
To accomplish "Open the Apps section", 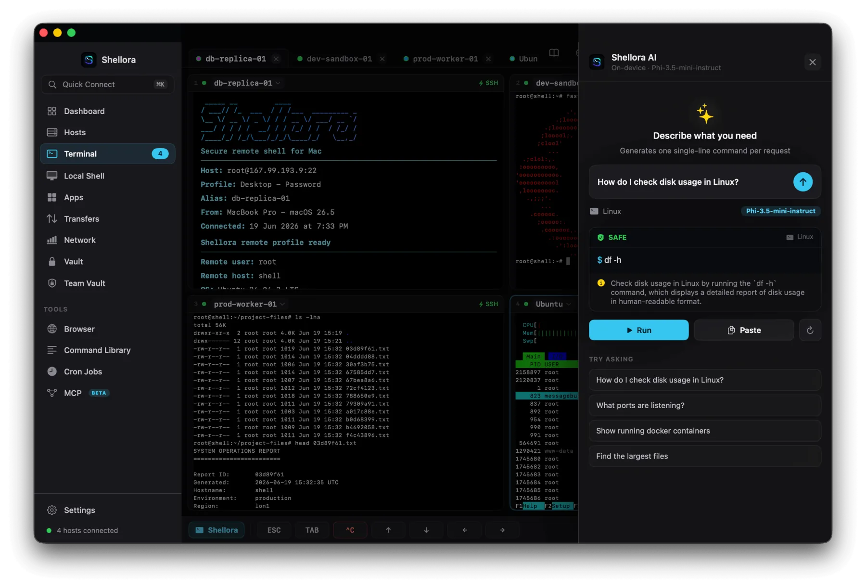I will [x=107, y=197].
